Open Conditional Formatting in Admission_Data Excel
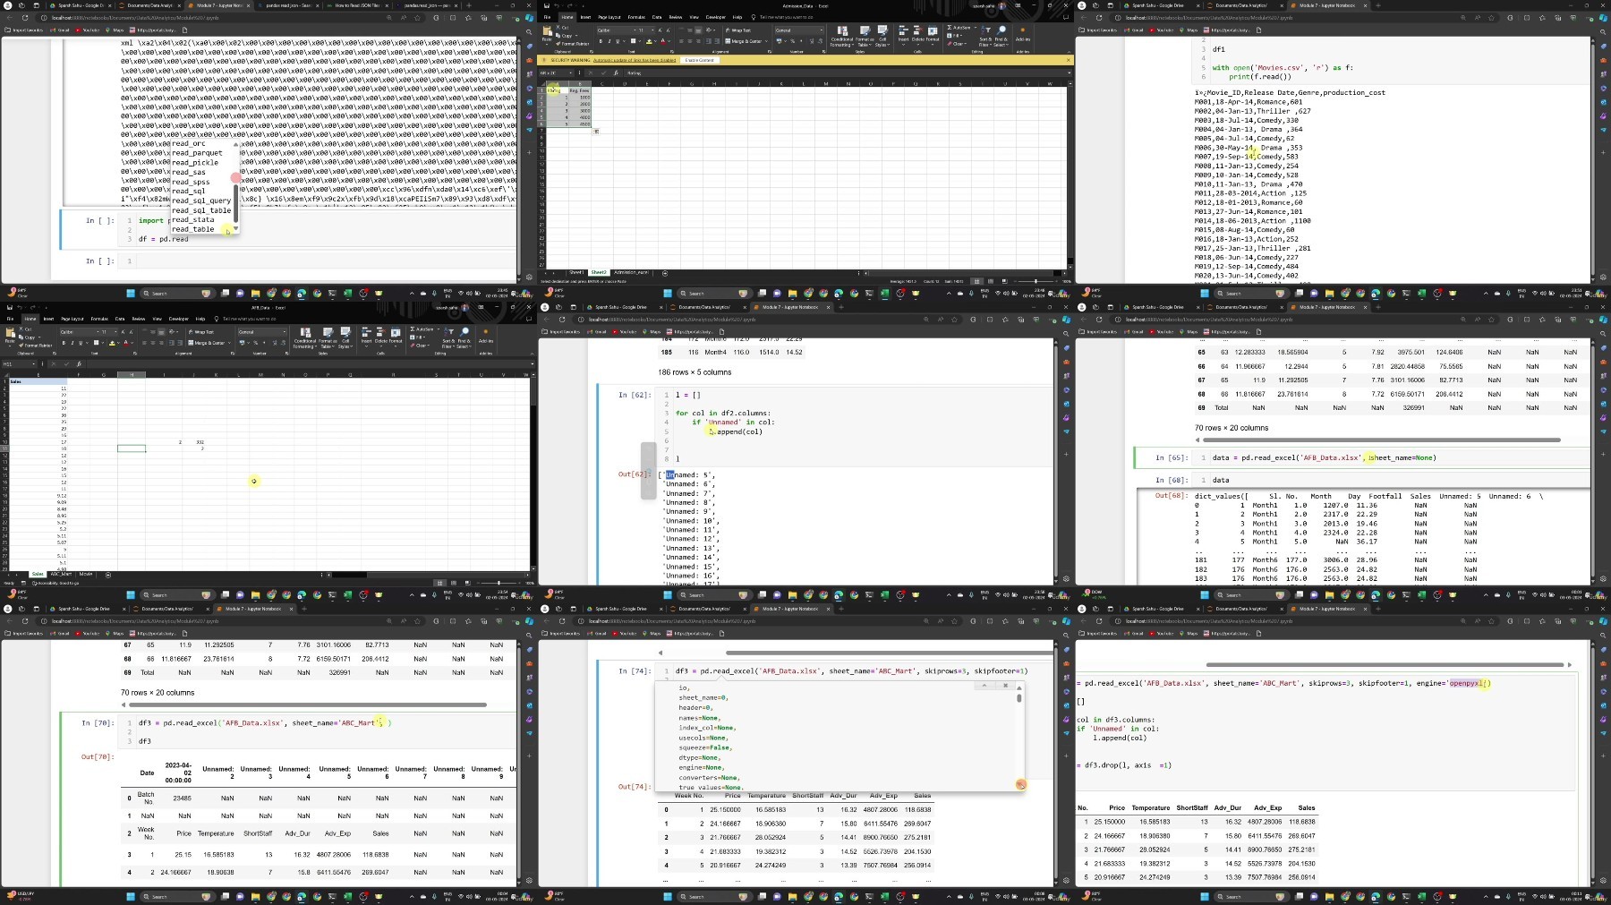 pos(841,36)
